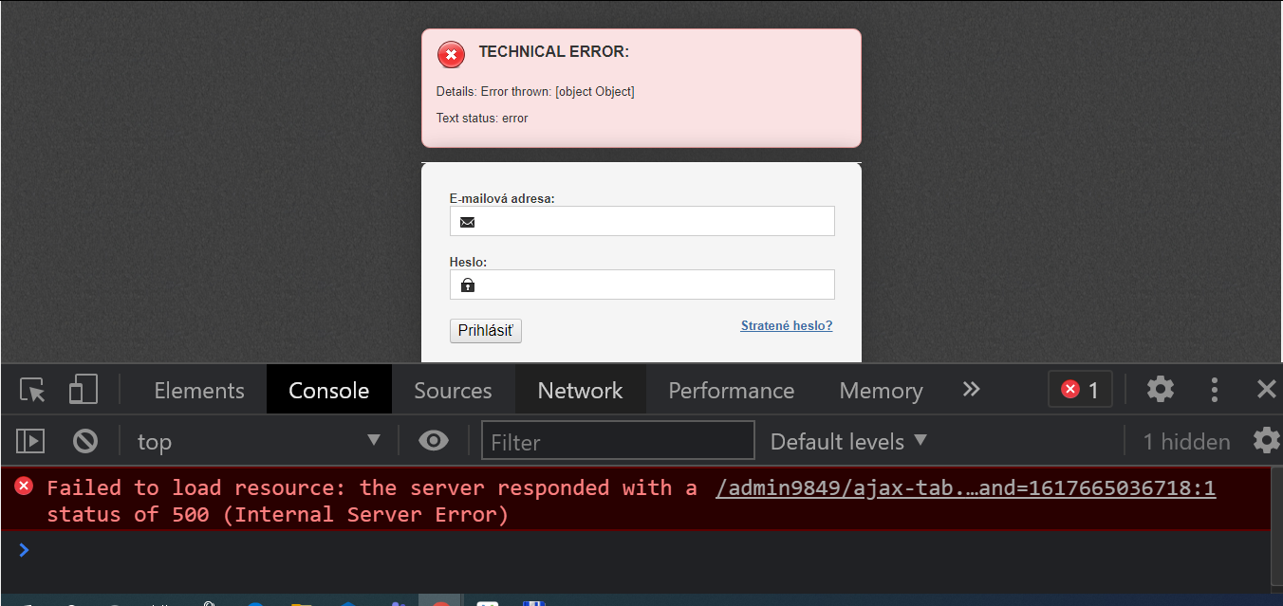
Task: Click the 'TECHNICAL ERROR:' heading
Action: [554, 52]
